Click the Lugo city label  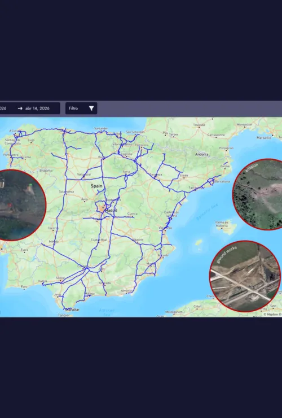point(31,140)
